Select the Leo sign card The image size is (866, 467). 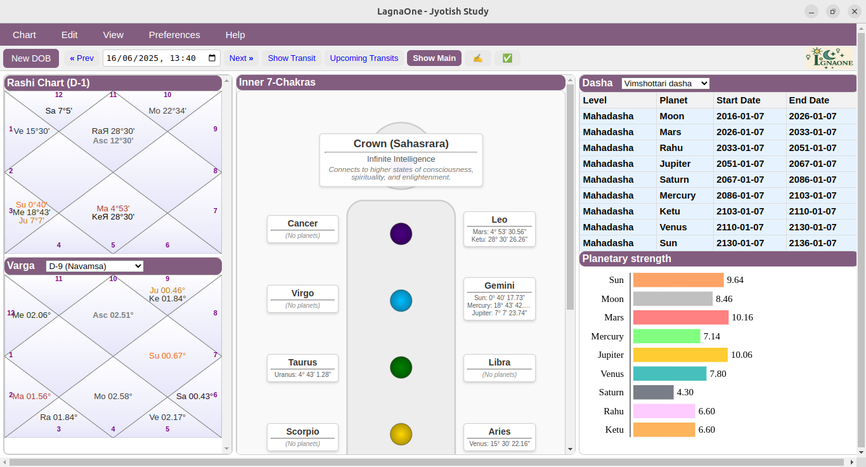(x=500, y=228)
